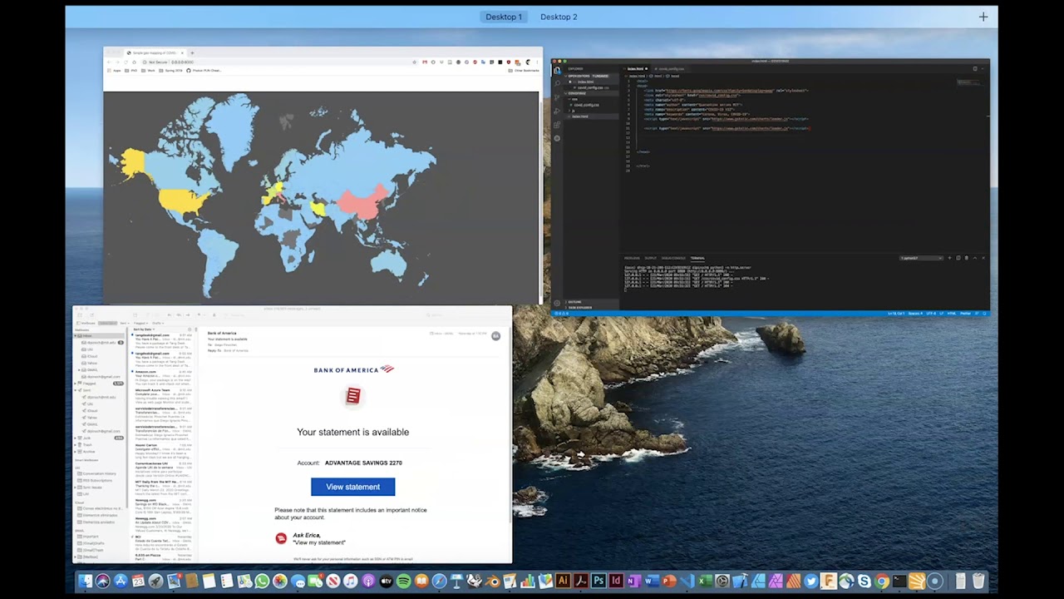The height and width of the screenshot is (599, 1064).
Task: Open the PROBLEMS panel tab in VS Code
Action: (x=632, y=258)
